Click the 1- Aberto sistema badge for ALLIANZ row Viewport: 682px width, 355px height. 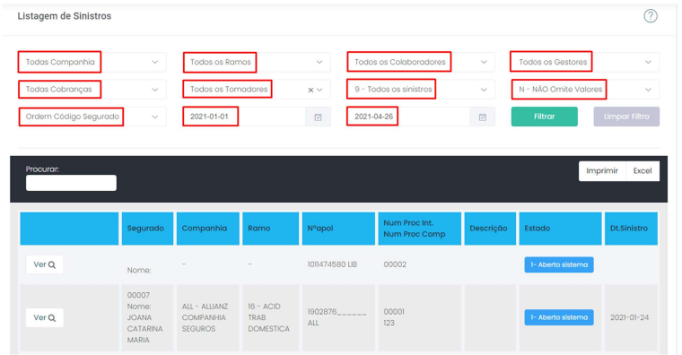[x=559, y=317]
